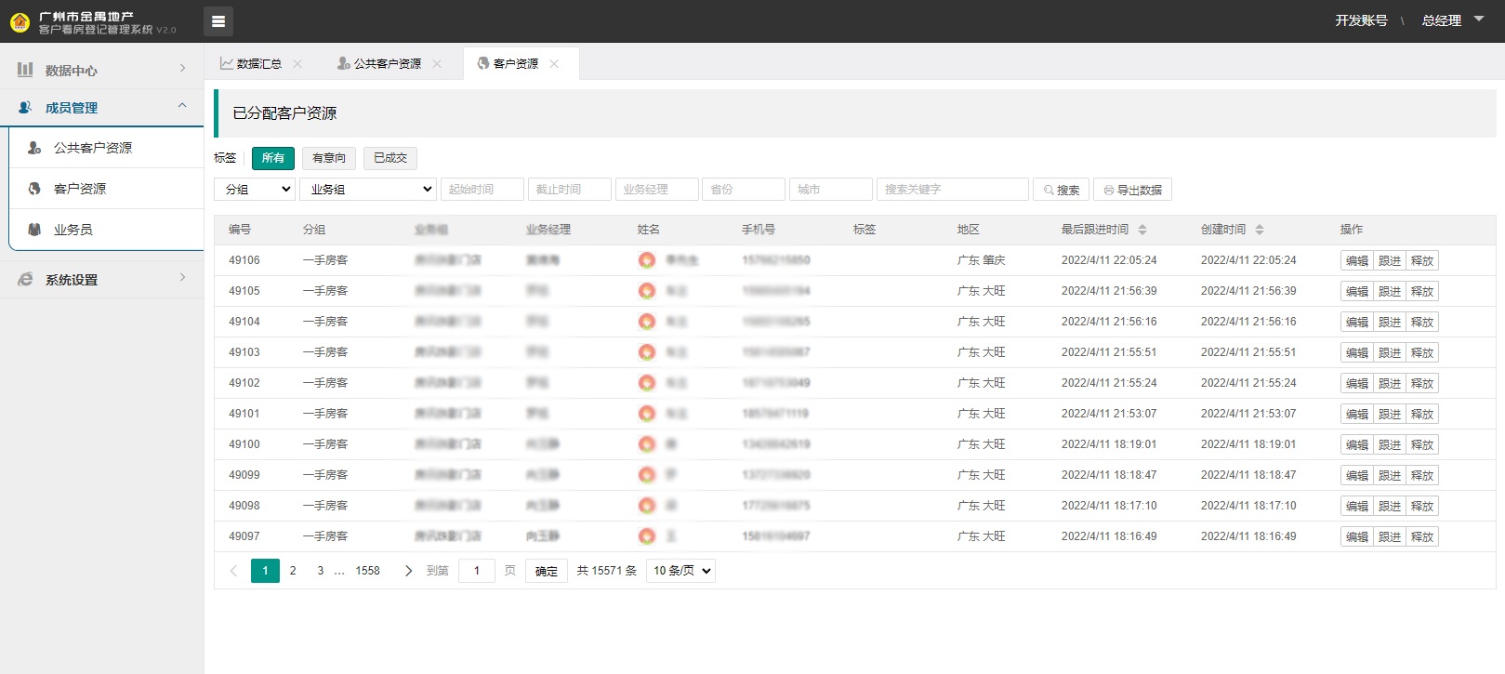The height and width of the screenshot is (674, 1505).
Task: Open the 业务组 dropdown
Action: pos(368,190)
